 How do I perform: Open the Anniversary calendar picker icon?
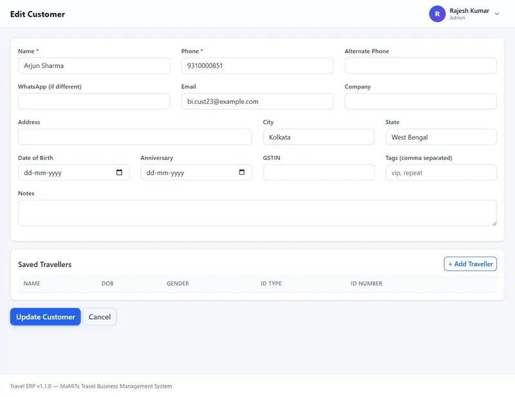242,172
